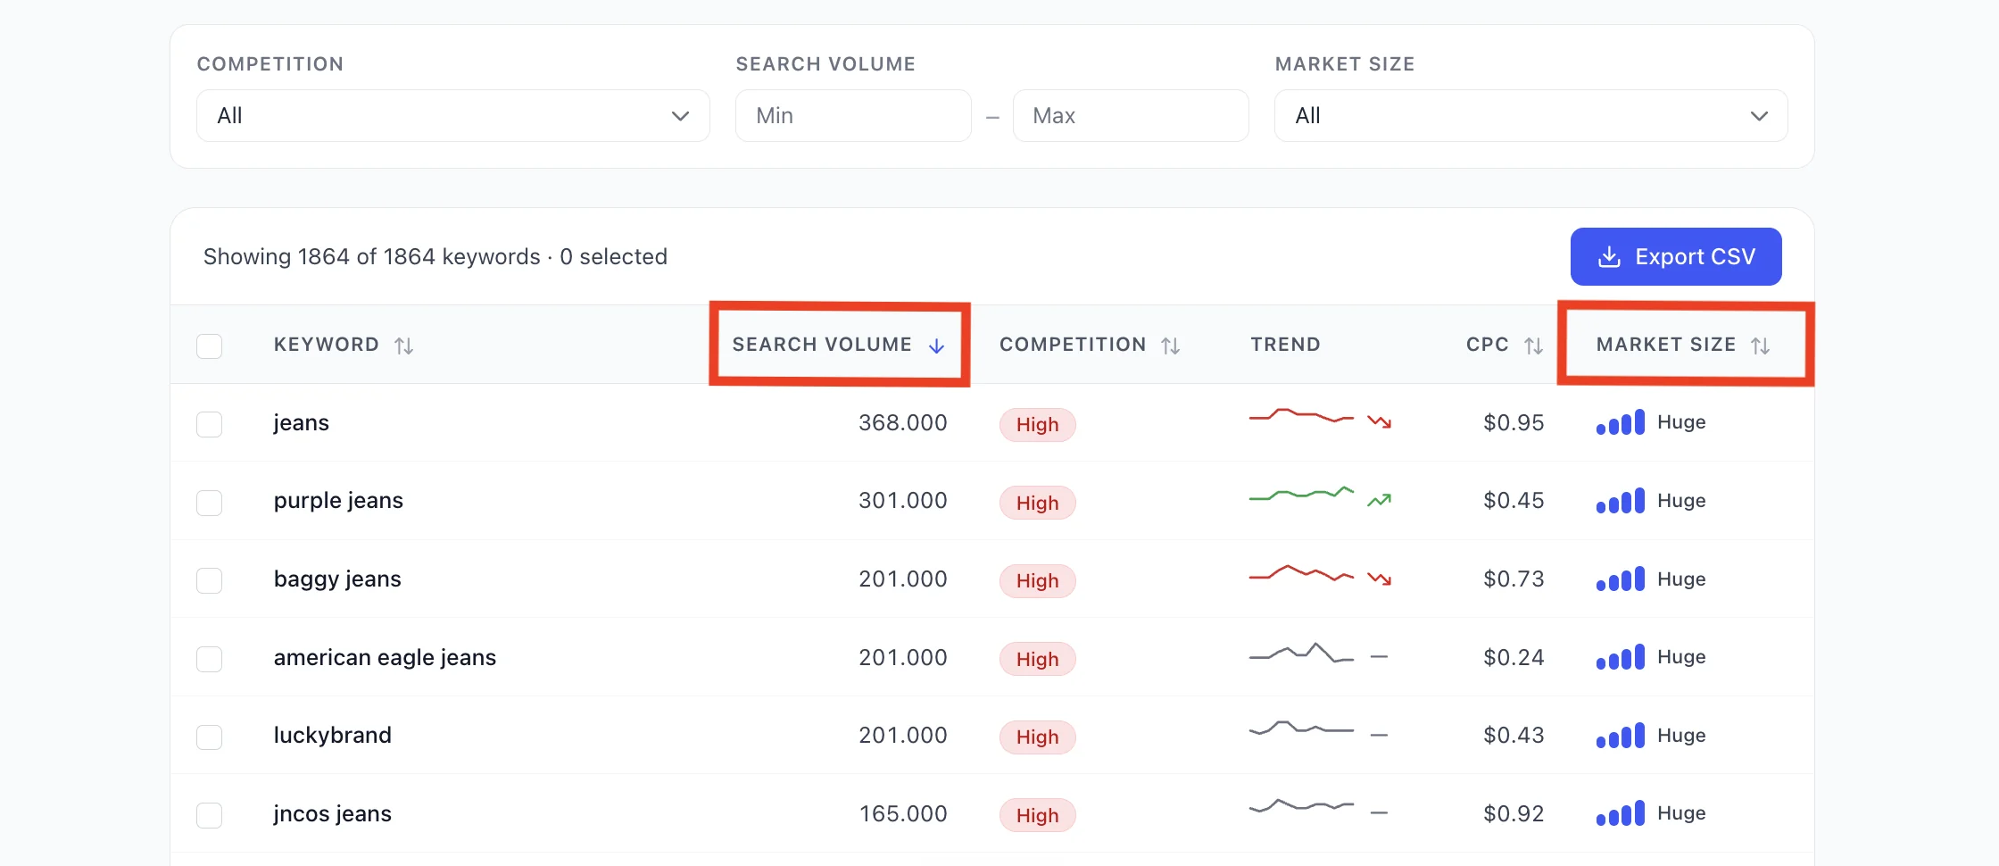This screenshot has height=866, width=1999.
Task: Tick the american eagle jeans checkbox
Action: pos(210,659)
